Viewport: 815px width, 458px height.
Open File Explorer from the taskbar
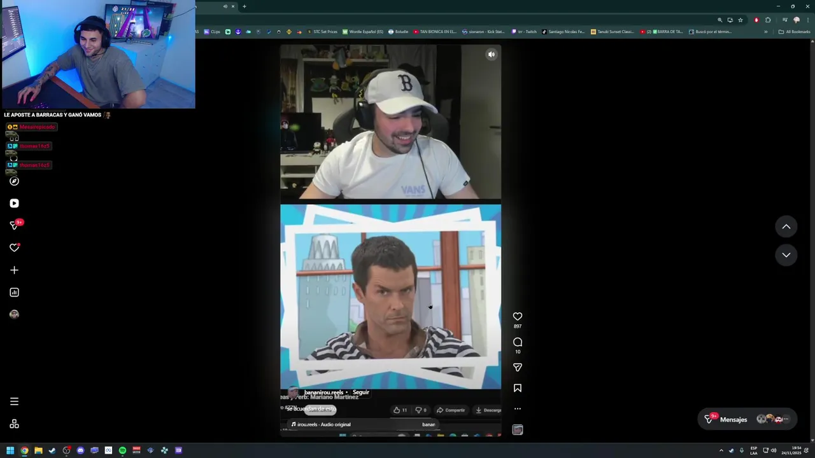(38, 450)
